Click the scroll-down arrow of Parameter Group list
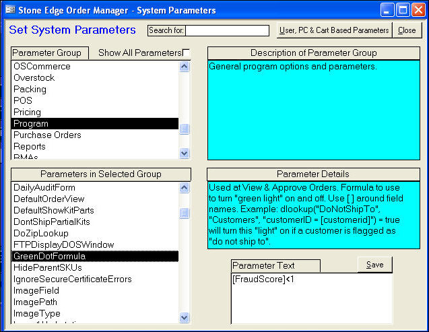Viewport: 429px width, 332px height. [185, 153]
